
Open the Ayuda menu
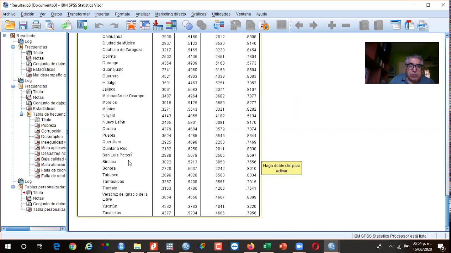[x=262, y=14]
